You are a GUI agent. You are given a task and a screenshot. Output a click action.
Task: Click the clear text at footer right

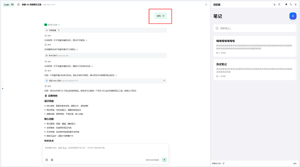click(295, 164)
